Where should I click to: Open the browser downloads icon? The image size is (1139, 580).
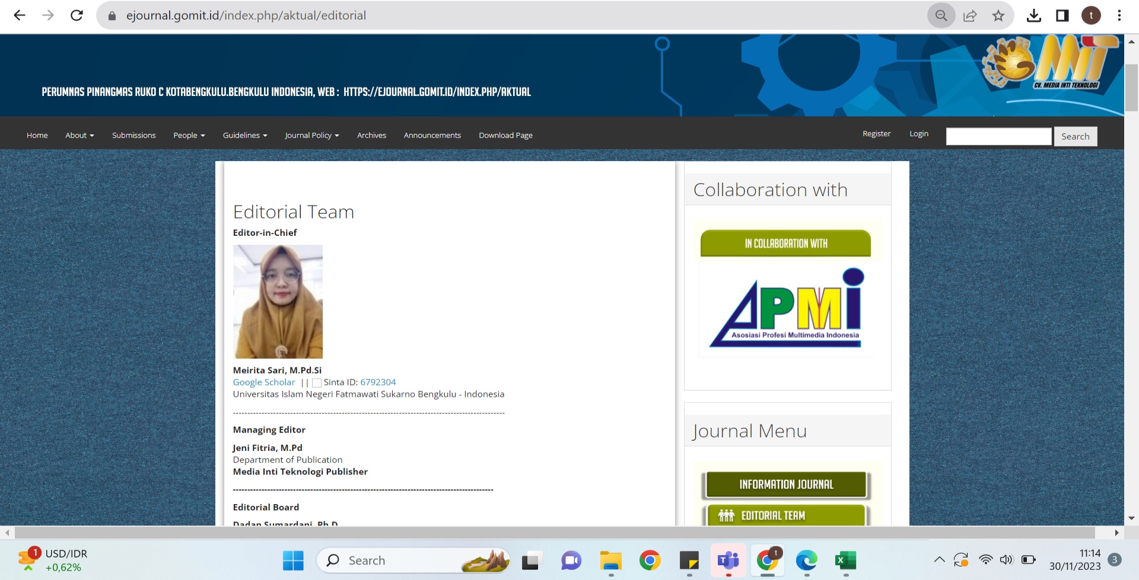pos(1033,15)
